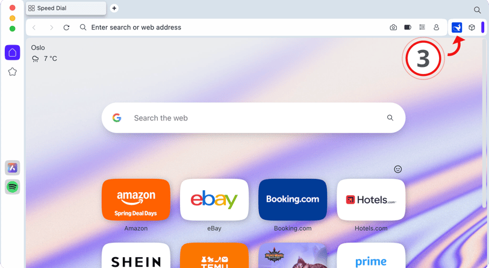The image size is (489, 268).
Task: Open tab search magnifier icon
Action: tap(477, 10)
